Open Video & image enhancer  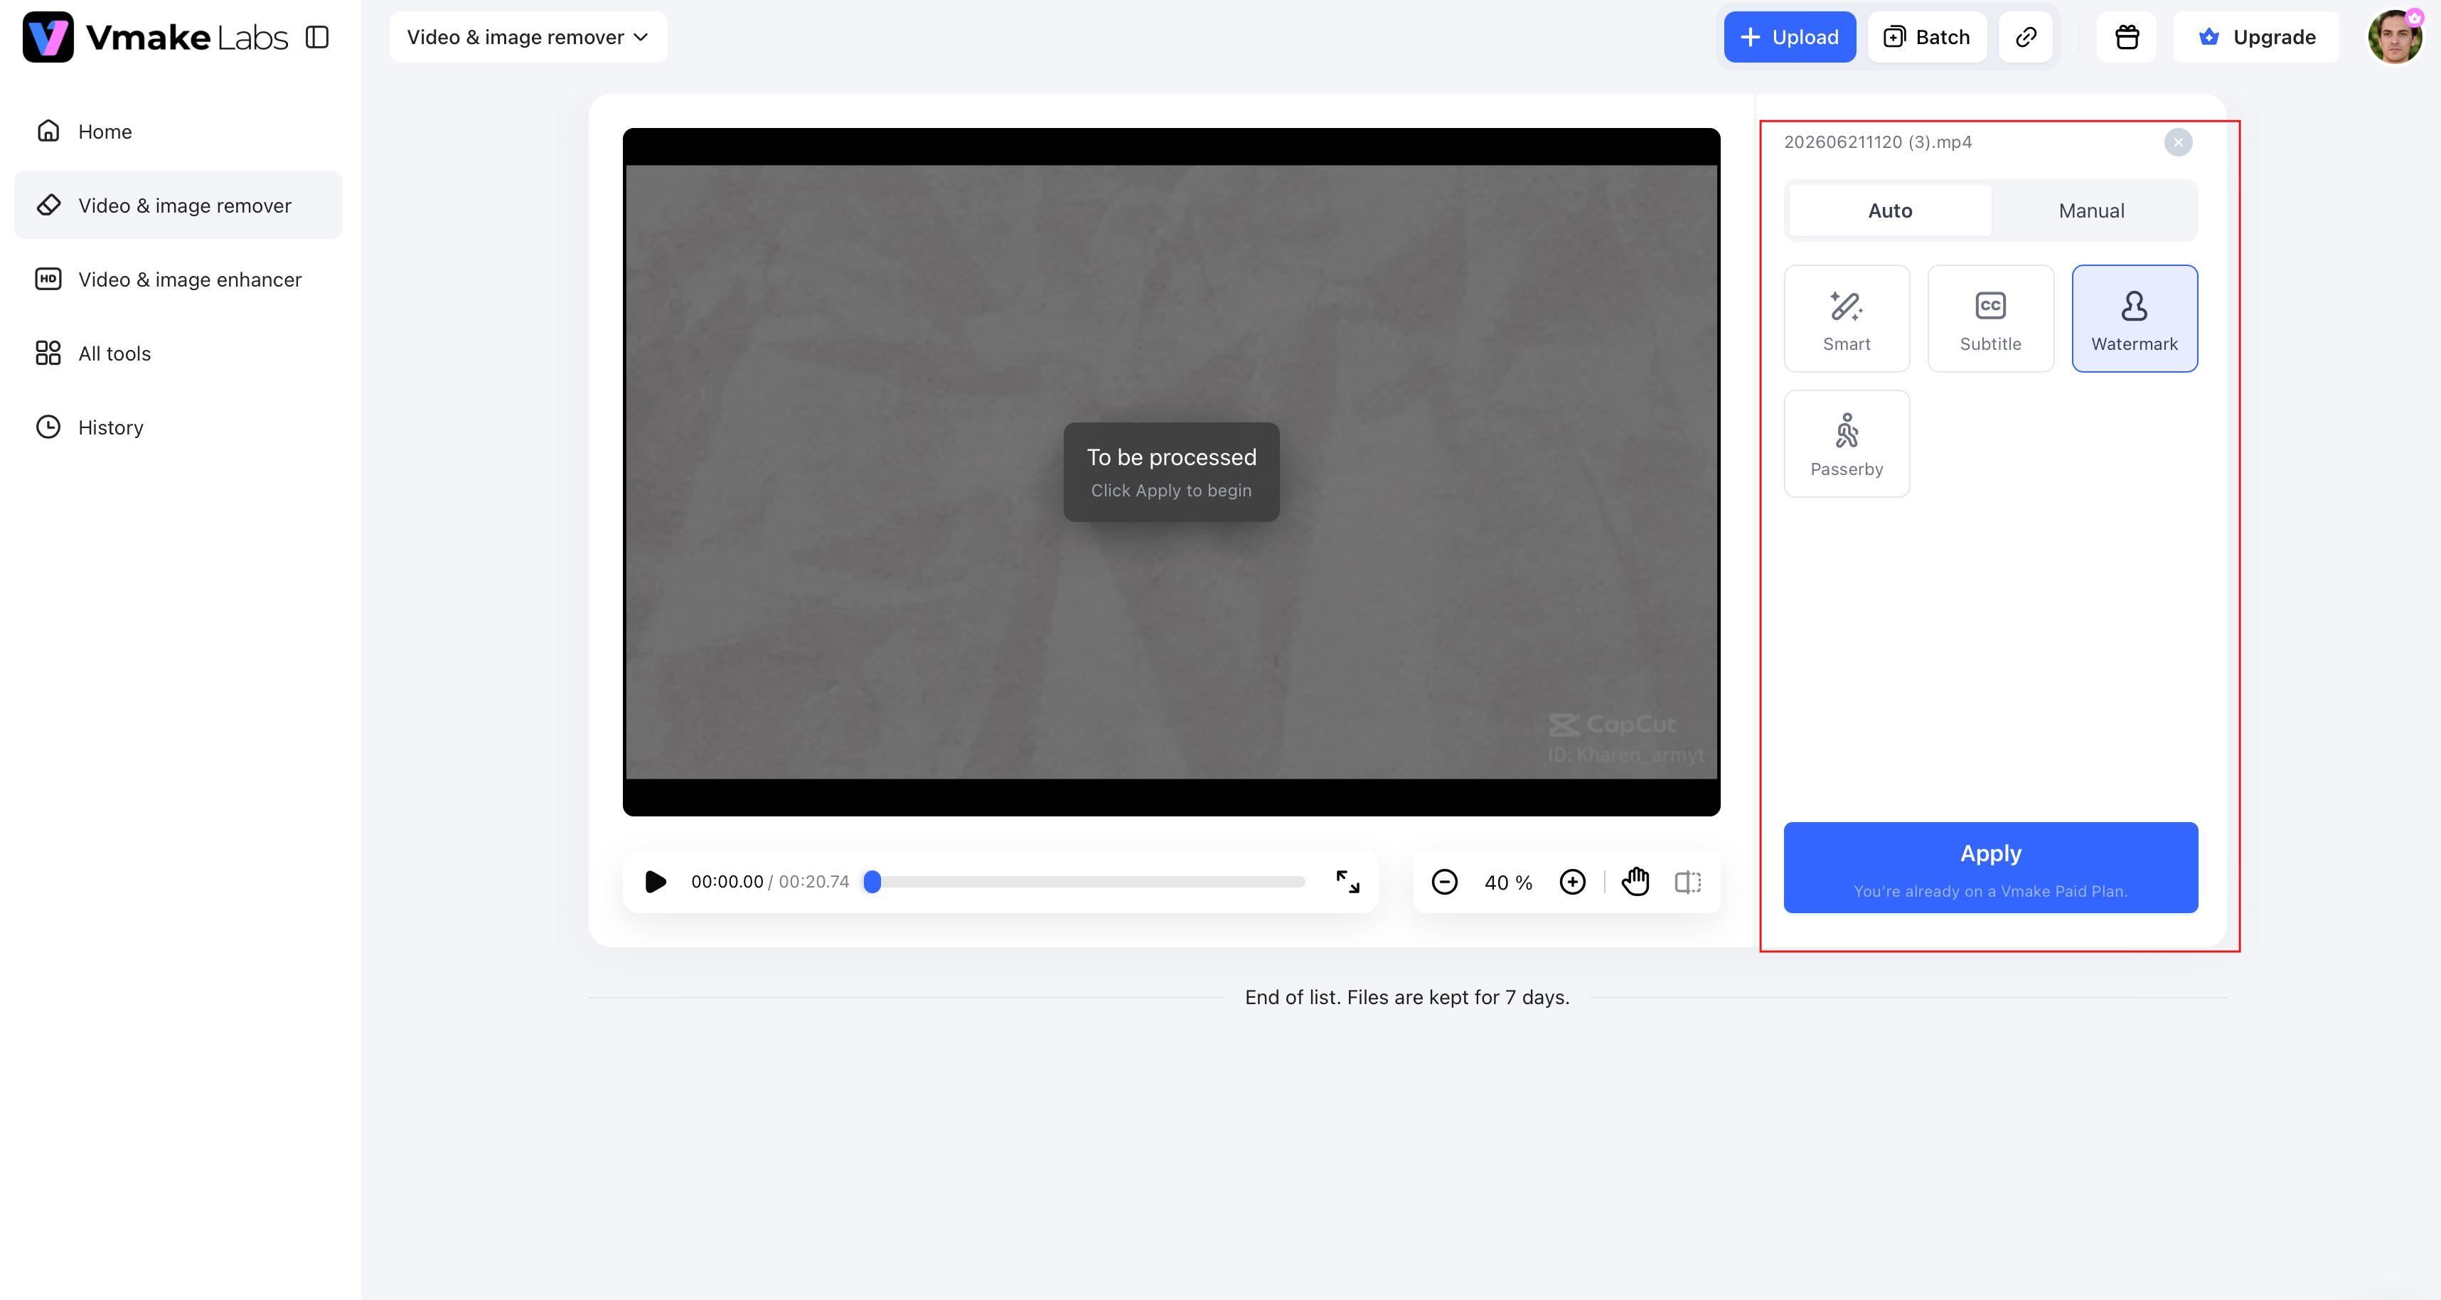pos(178,279)
